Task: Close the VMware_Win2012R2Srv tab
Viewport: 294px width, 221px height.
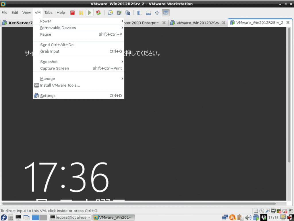Action: pyautogui.click(x=224, y=23)
